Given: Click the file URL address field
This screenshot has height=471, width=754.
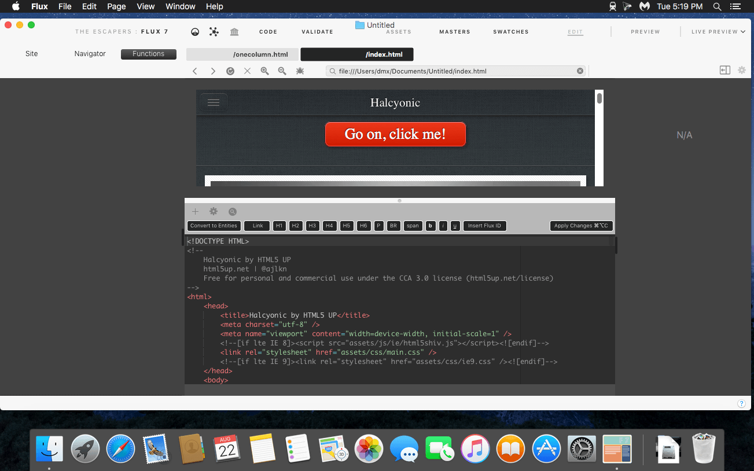Looking at the screenshot, I should point(455,71).
